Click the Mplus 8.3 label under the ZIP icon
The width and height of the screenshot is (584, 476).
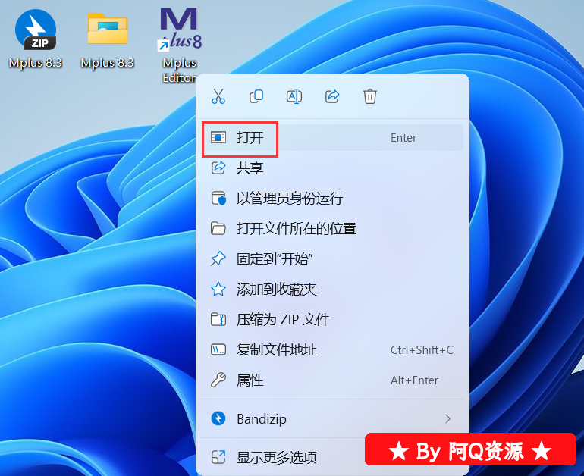tap(36, 63)
